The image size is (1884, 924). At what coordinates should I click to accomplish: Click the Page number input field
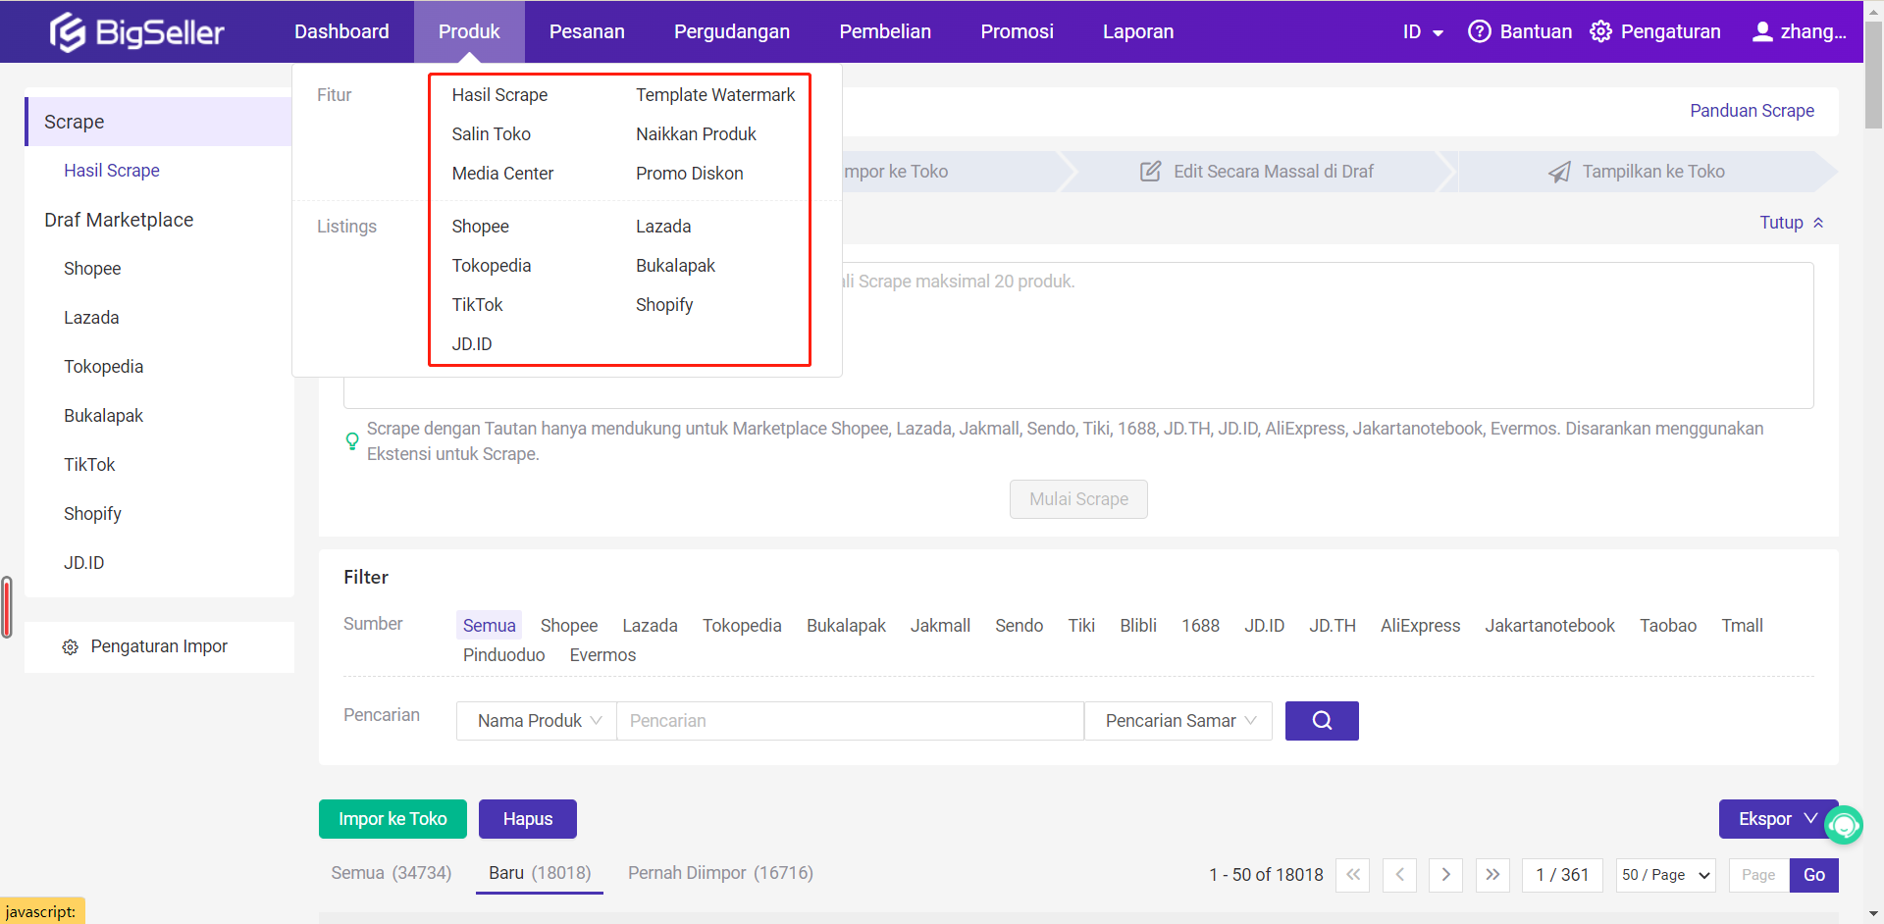tap(1757, 875)
